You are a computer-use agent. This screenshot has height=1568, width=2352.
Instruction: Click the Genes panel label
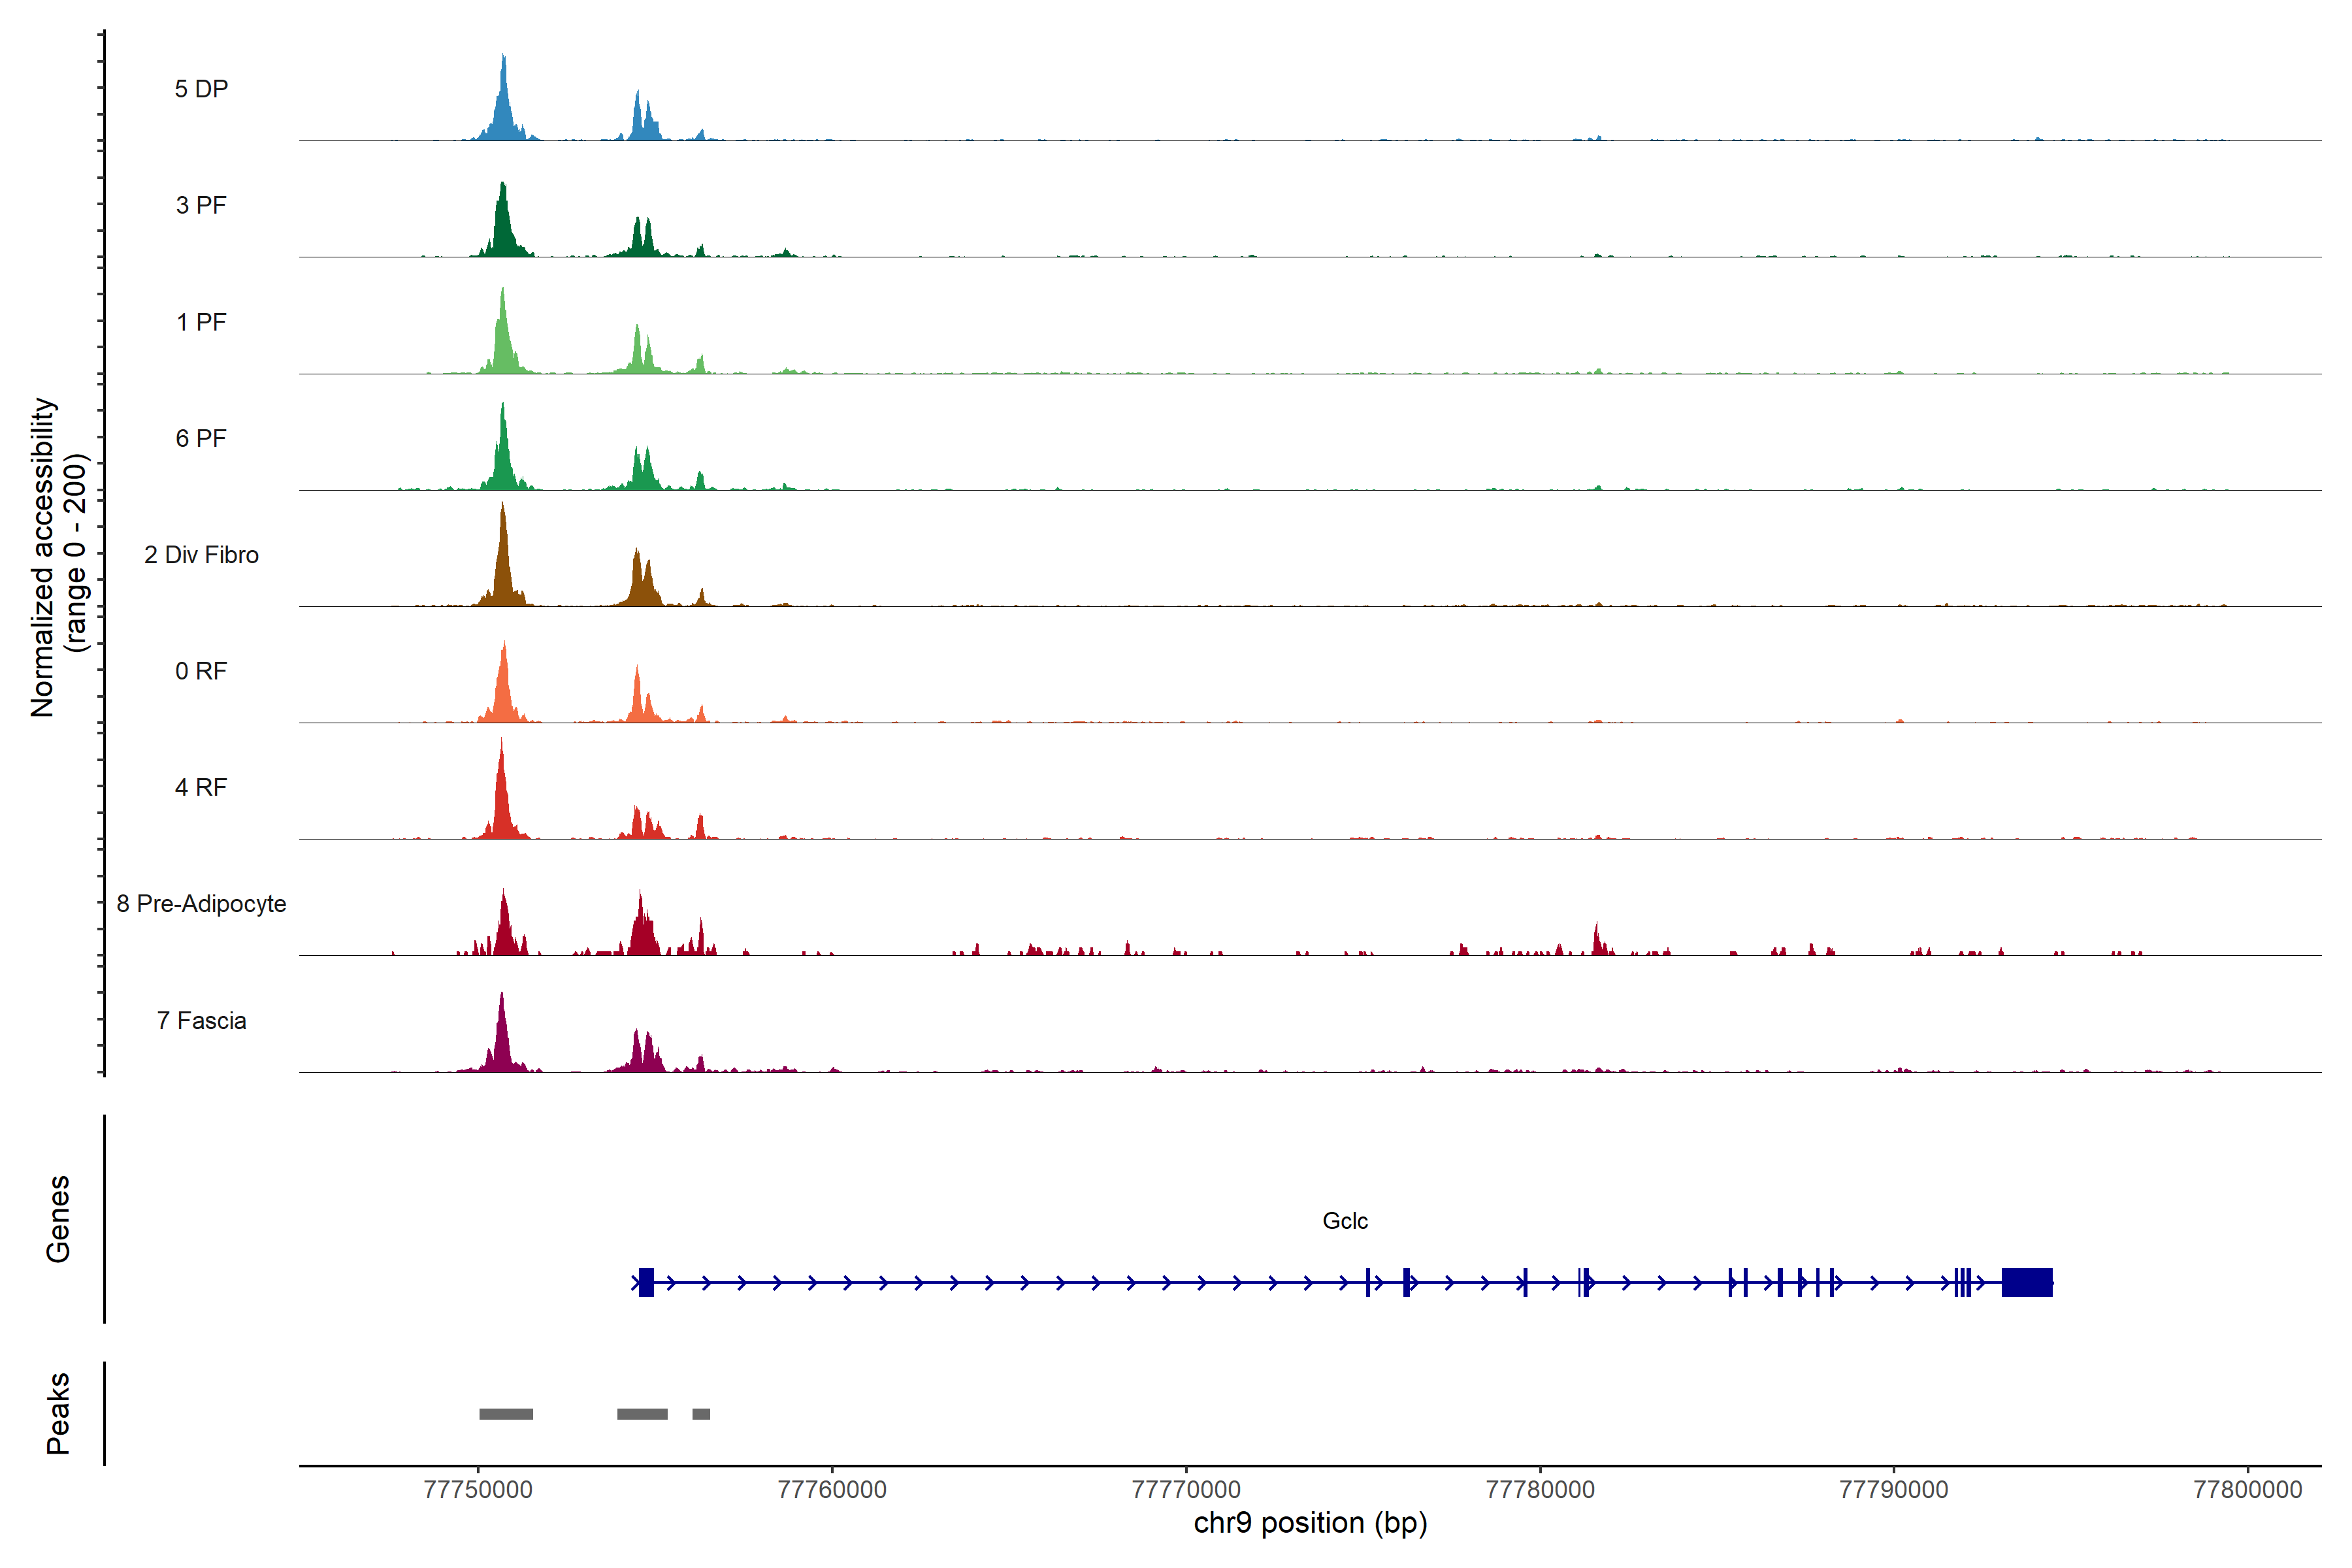coord(58,1219)
